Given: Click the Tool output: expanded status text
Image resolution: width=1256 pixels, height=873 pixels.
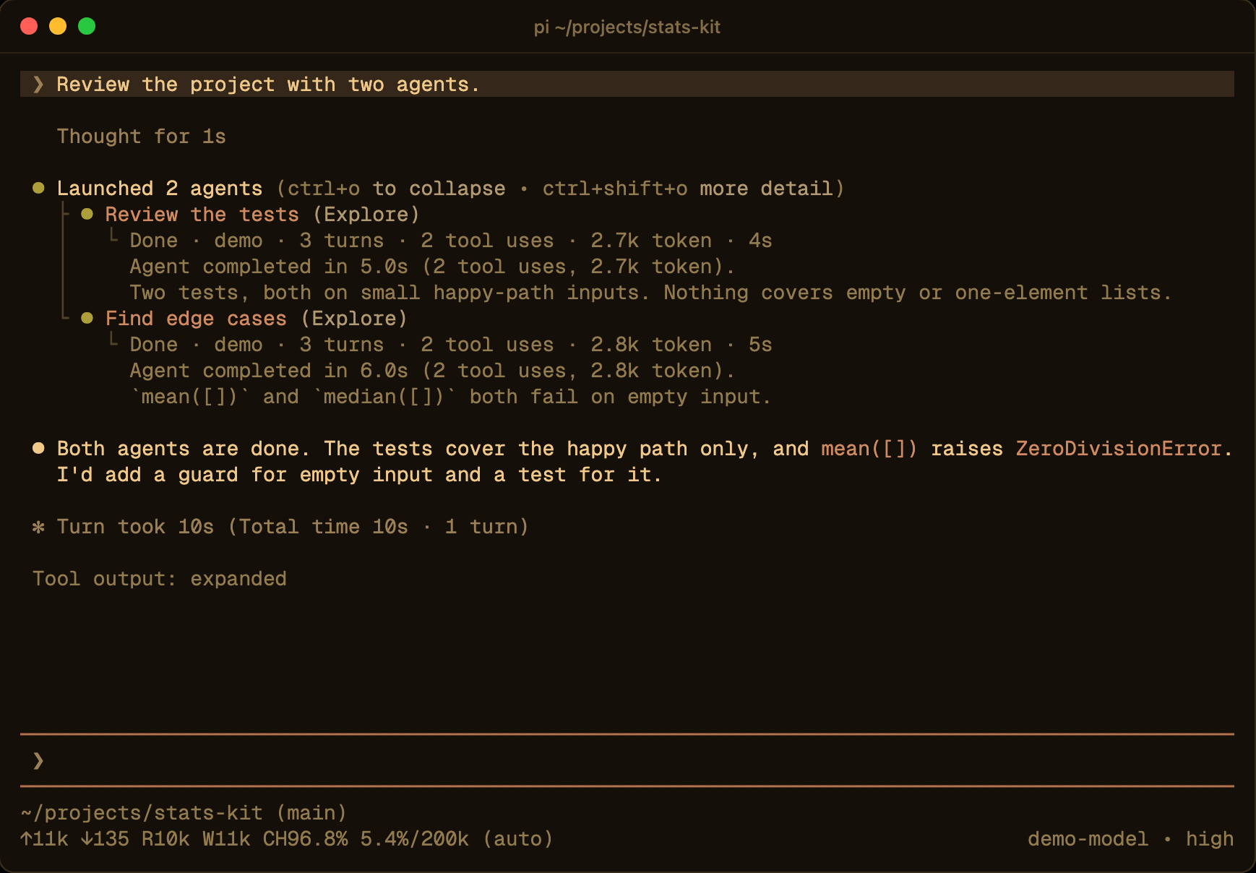Looking at the screenshot, I should click(x=160, y=579).
